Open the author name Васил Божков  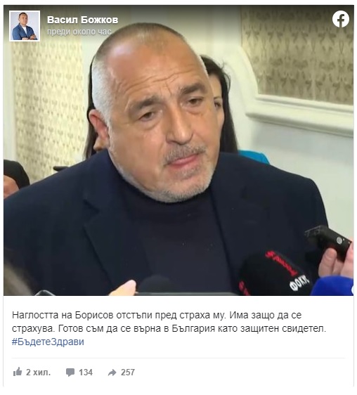pyautogui.click(x=83, y=20)
